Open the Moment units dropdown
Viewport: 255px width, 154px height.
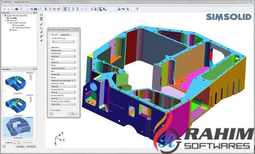(x=63, y=68)
